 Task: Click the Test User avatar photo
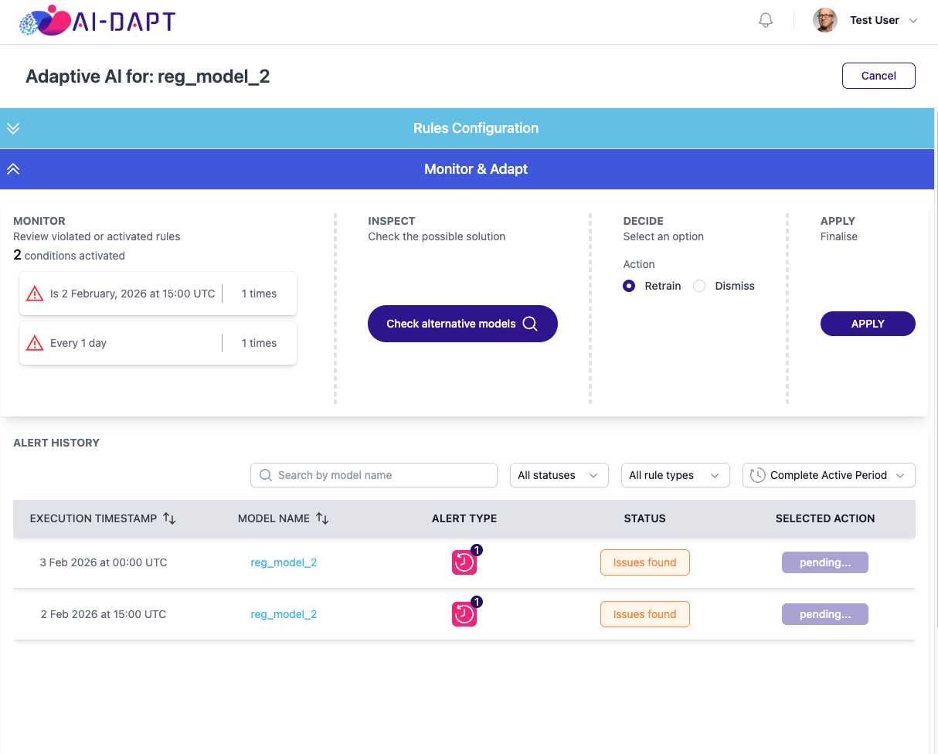825,20
